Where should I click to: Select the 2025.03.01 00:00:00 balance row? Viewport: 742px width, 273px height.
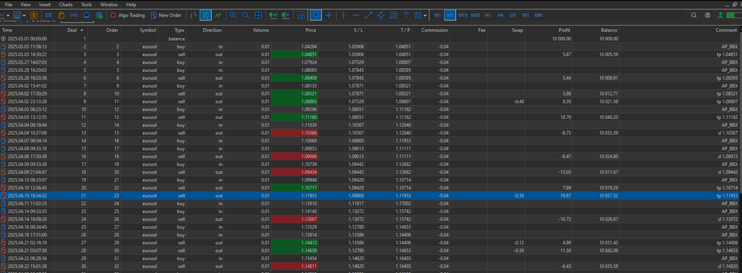(x=370, y=39)
